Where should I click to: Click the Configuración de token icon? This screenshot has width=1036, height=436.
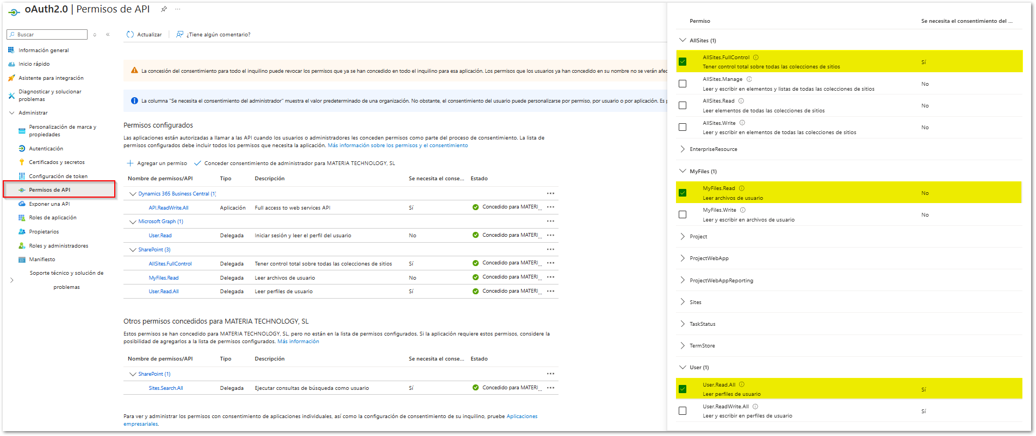tap(22, 176)
